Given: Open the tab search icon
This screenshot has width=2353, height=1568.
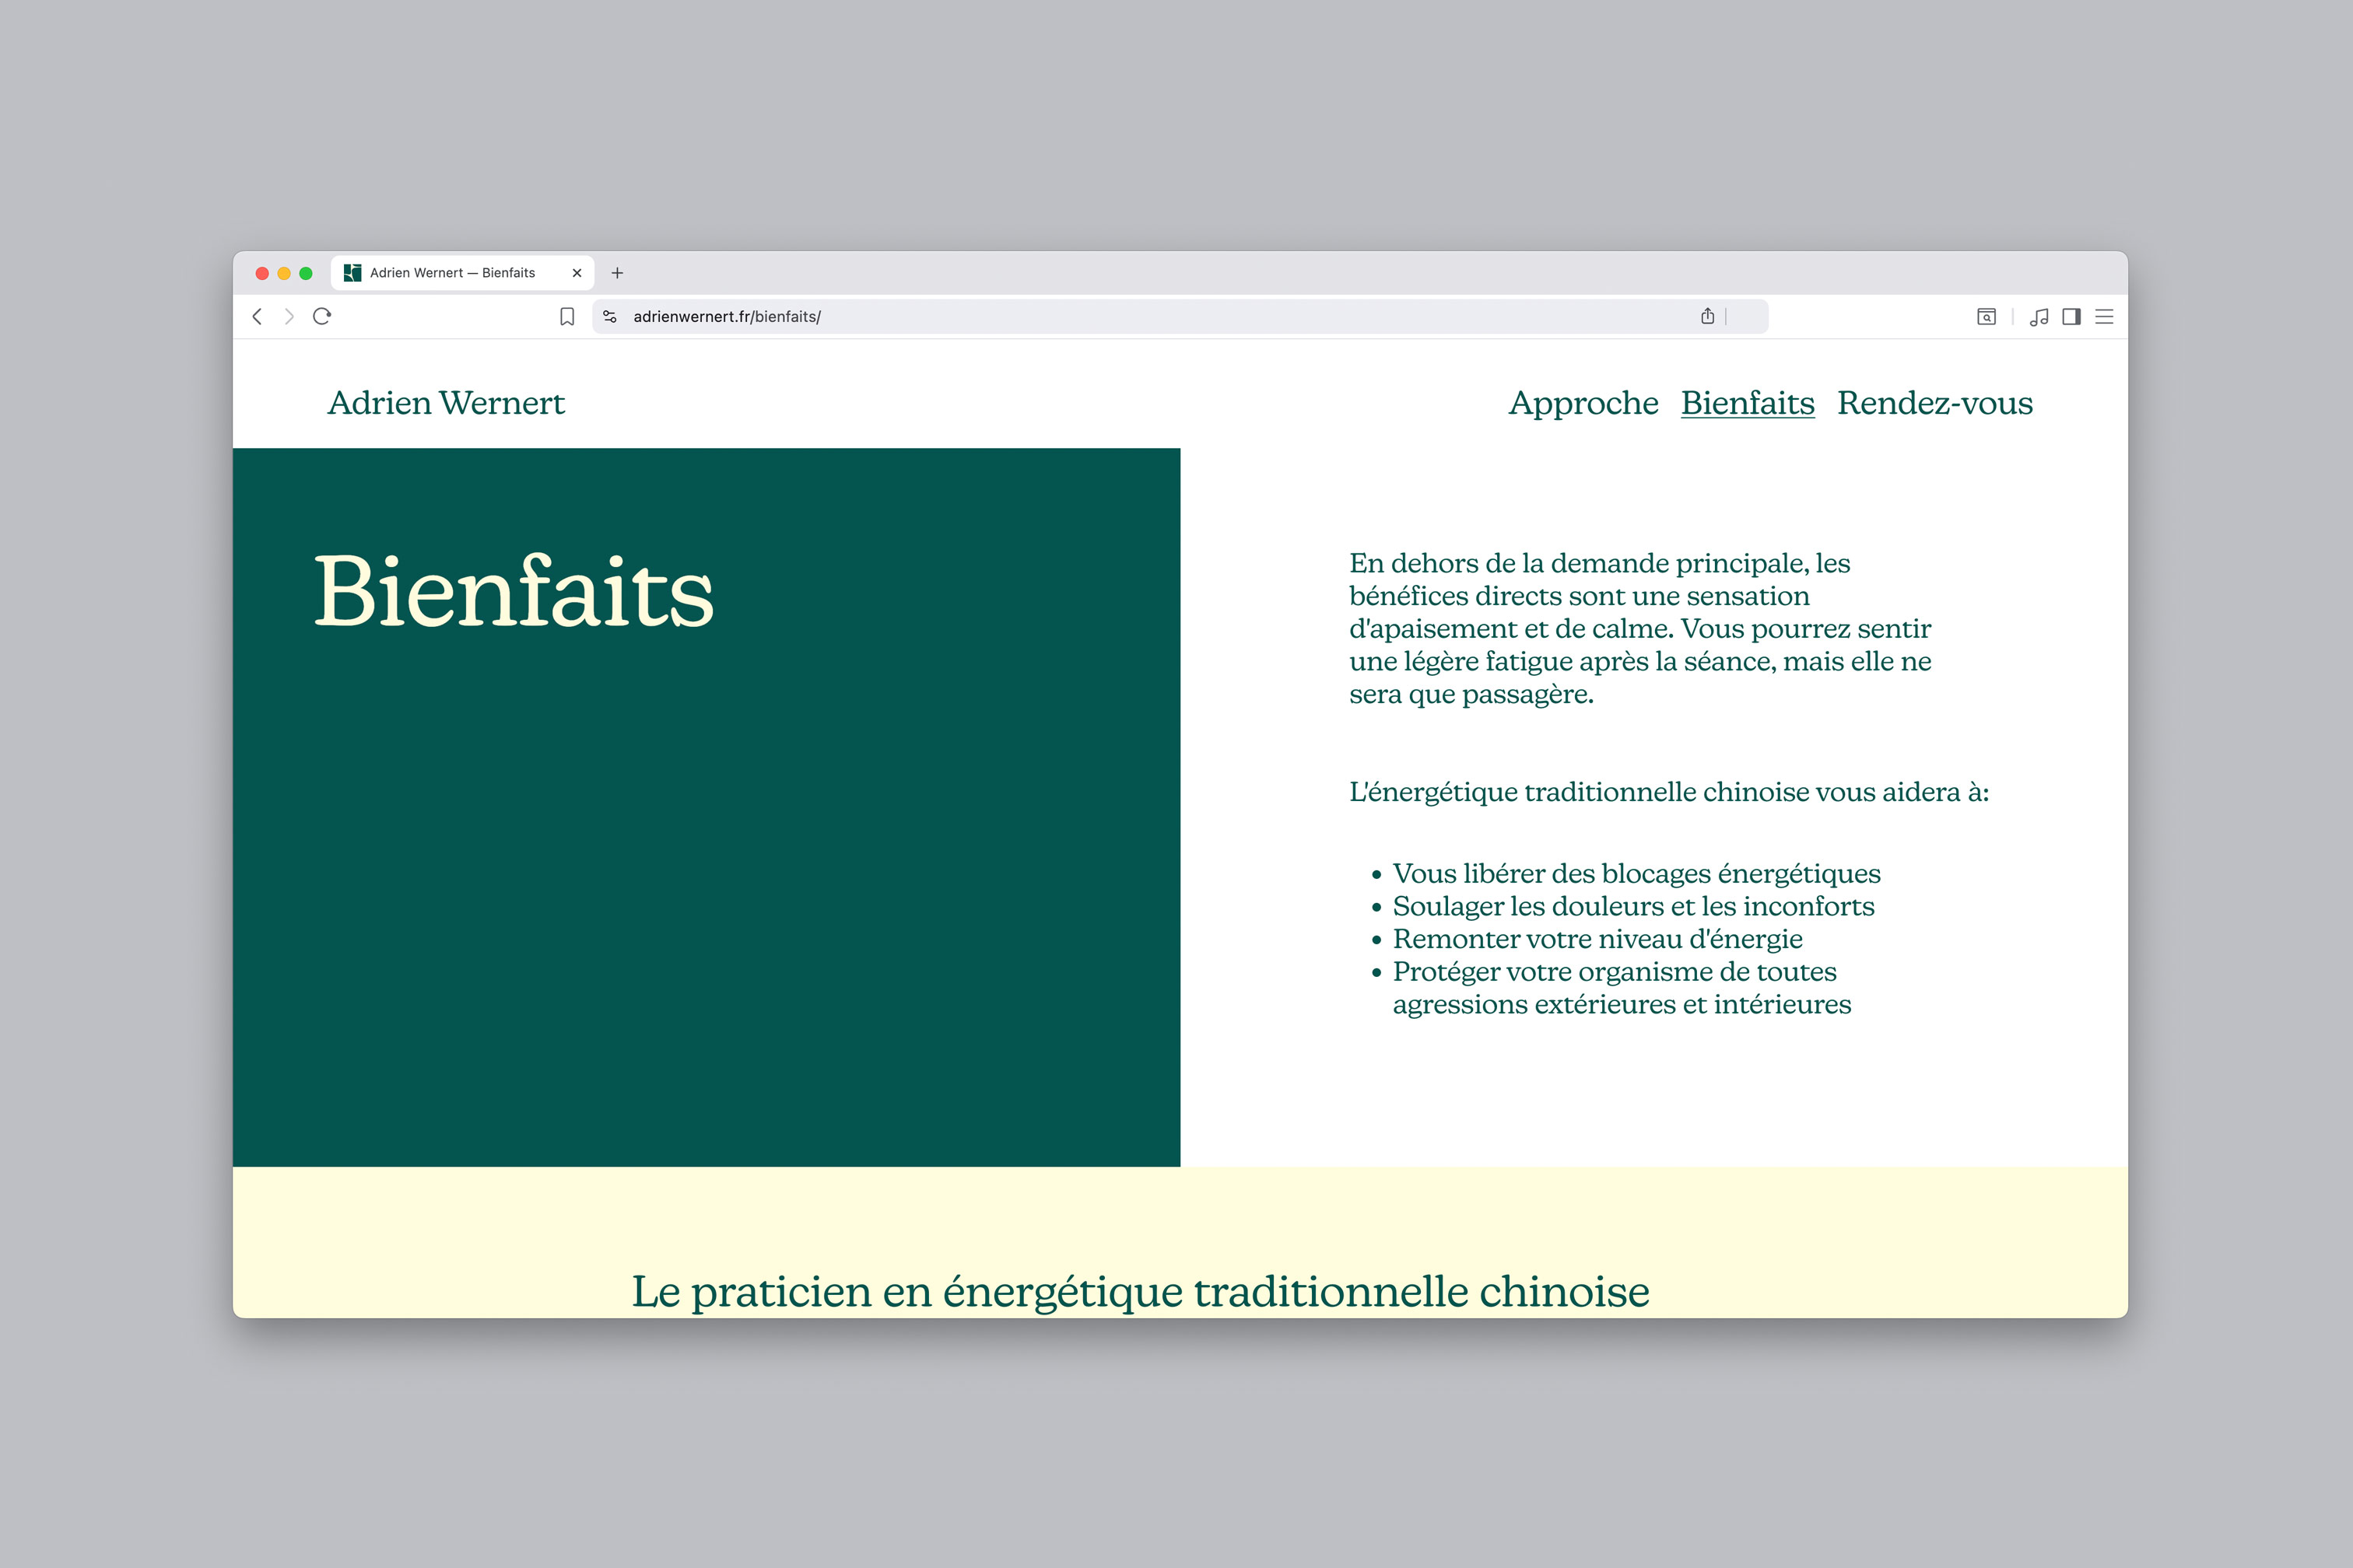Looking at the screenshot, I should (x=1986, y=316).
